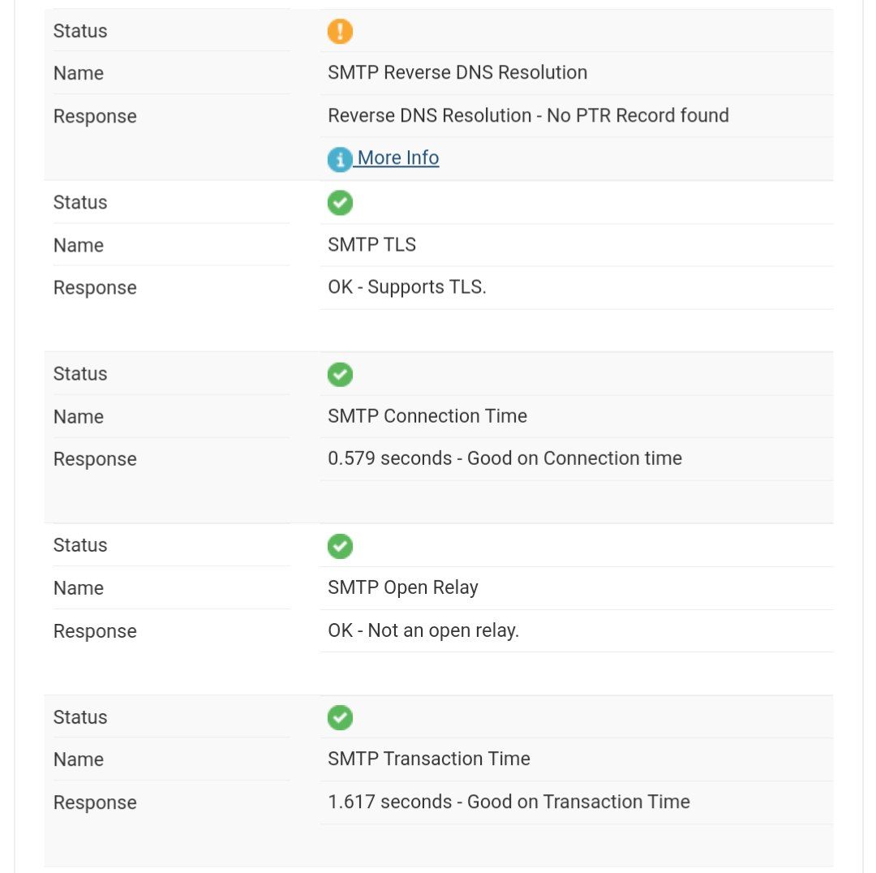Viewport: 876px width, 873px height.
Task: Click the Status label beside warning icon
Action: click(x=80, y=31)
